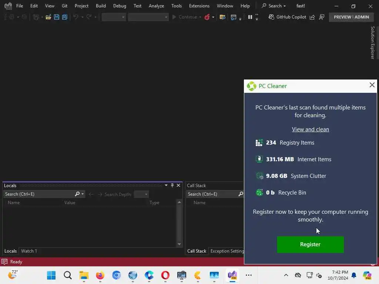Click the navigate backward circle icon
This screenshot has height=284, width=379.
(11, 17)
